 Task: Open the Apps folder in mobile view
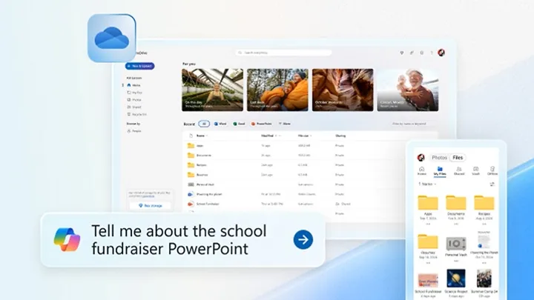click(x=428, y=202)
